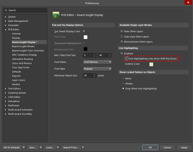Select Layer Colors in the tree
The height and width of the screenshot is (152, 193).
click(18, 80)
